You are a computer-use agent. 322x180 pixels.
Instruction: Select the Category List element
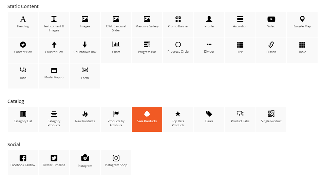[x=23, y=119]
